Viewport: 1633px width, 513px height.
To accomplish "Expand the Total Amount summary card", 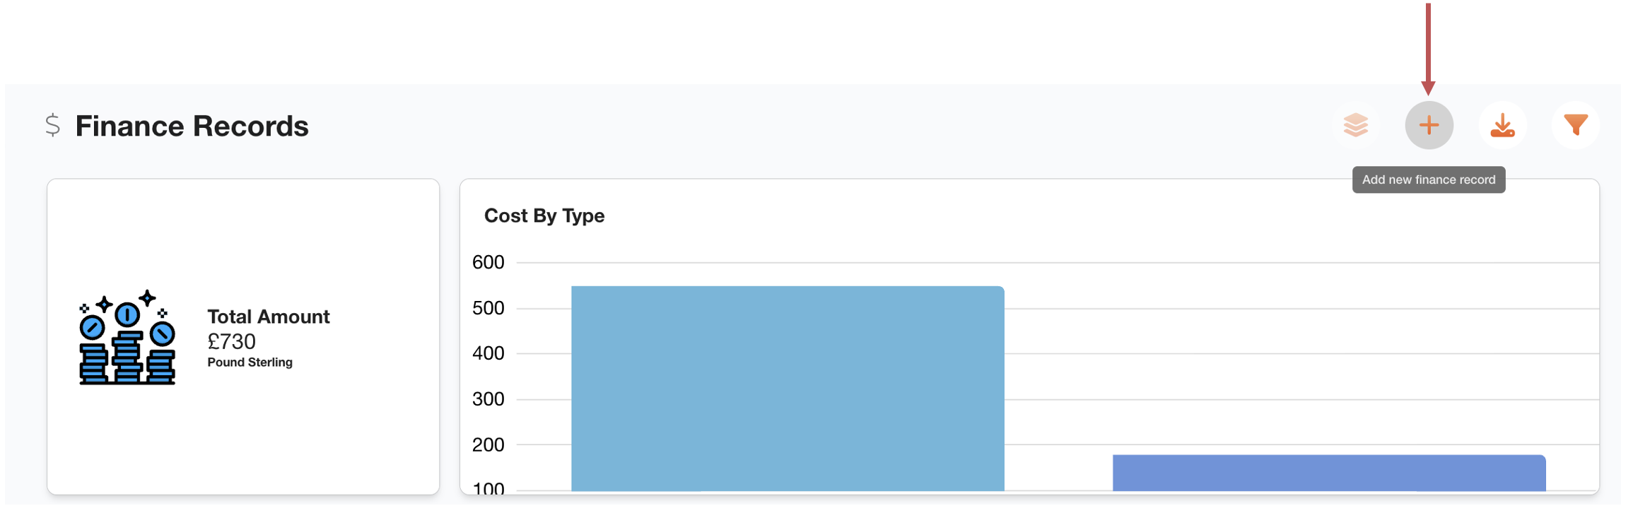I will pyautogui.click(x=244, y=339).
